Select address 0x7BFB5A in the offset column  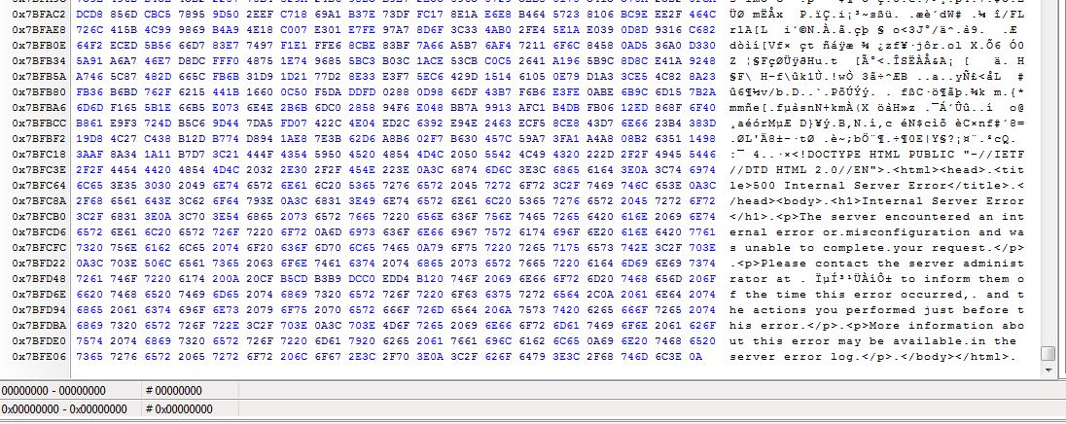point(39,76)
